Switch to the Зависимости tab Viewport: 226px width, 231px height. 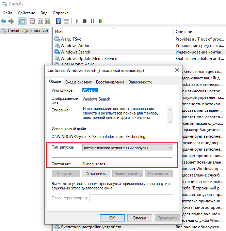tap(140, 82)
